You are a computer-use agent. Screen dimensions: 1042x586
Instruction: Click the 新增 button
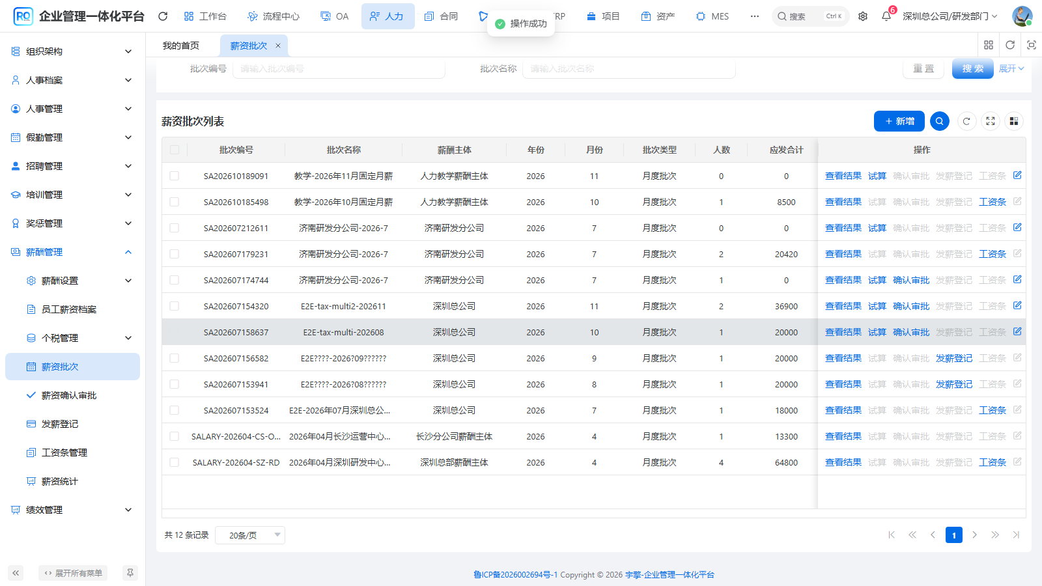(899, 121)
